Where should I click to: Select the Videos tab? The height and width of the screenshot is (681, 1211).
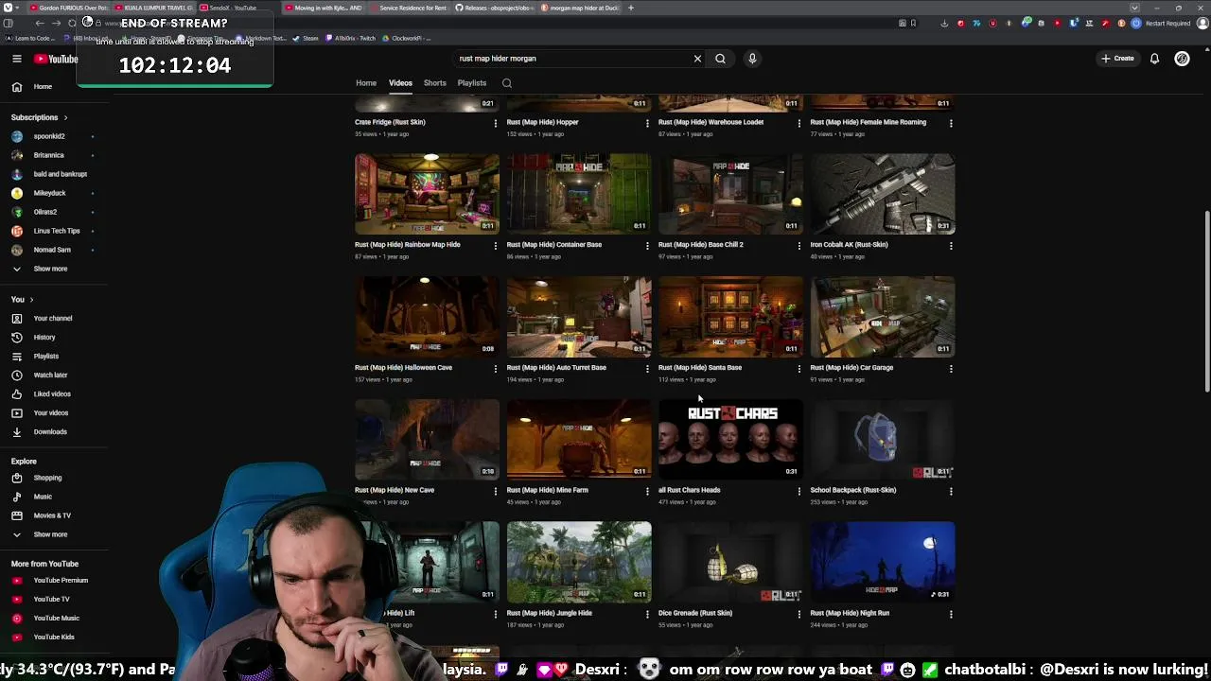tap(400, 83)
